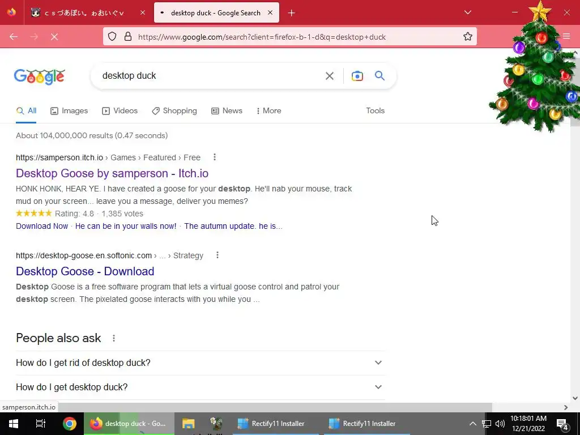Image resolution: width=580 pixels, height=435 pixels.
Task: Switch to the Videos tab
Action: point(120,110)
